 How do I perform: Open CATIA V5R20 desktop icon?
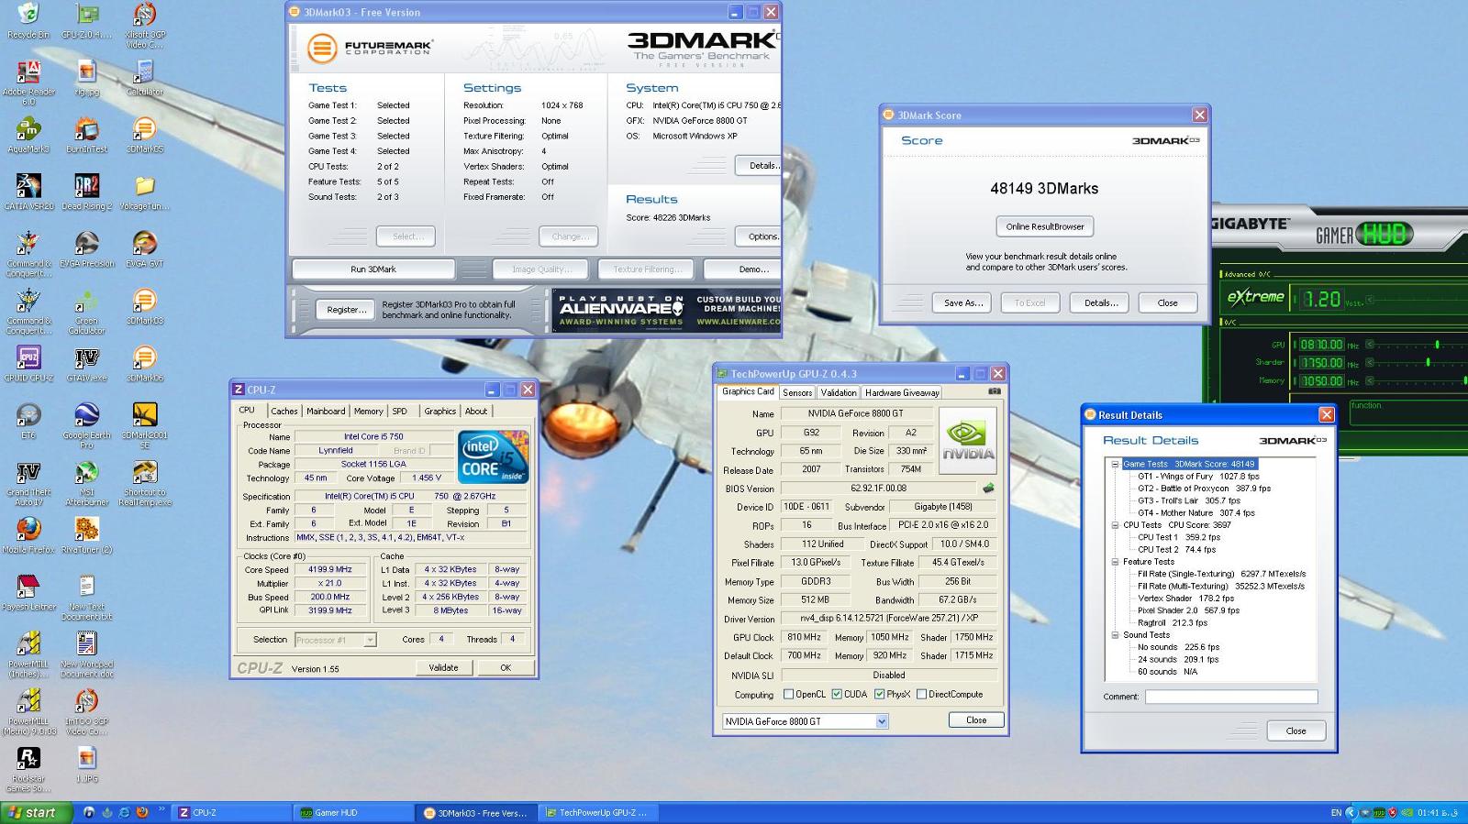coord(28,192)
